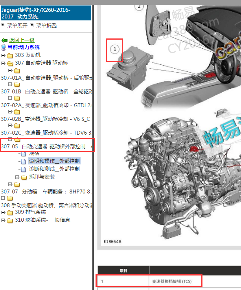
Task: Click figure code E186648
Action: pos(112,242)
